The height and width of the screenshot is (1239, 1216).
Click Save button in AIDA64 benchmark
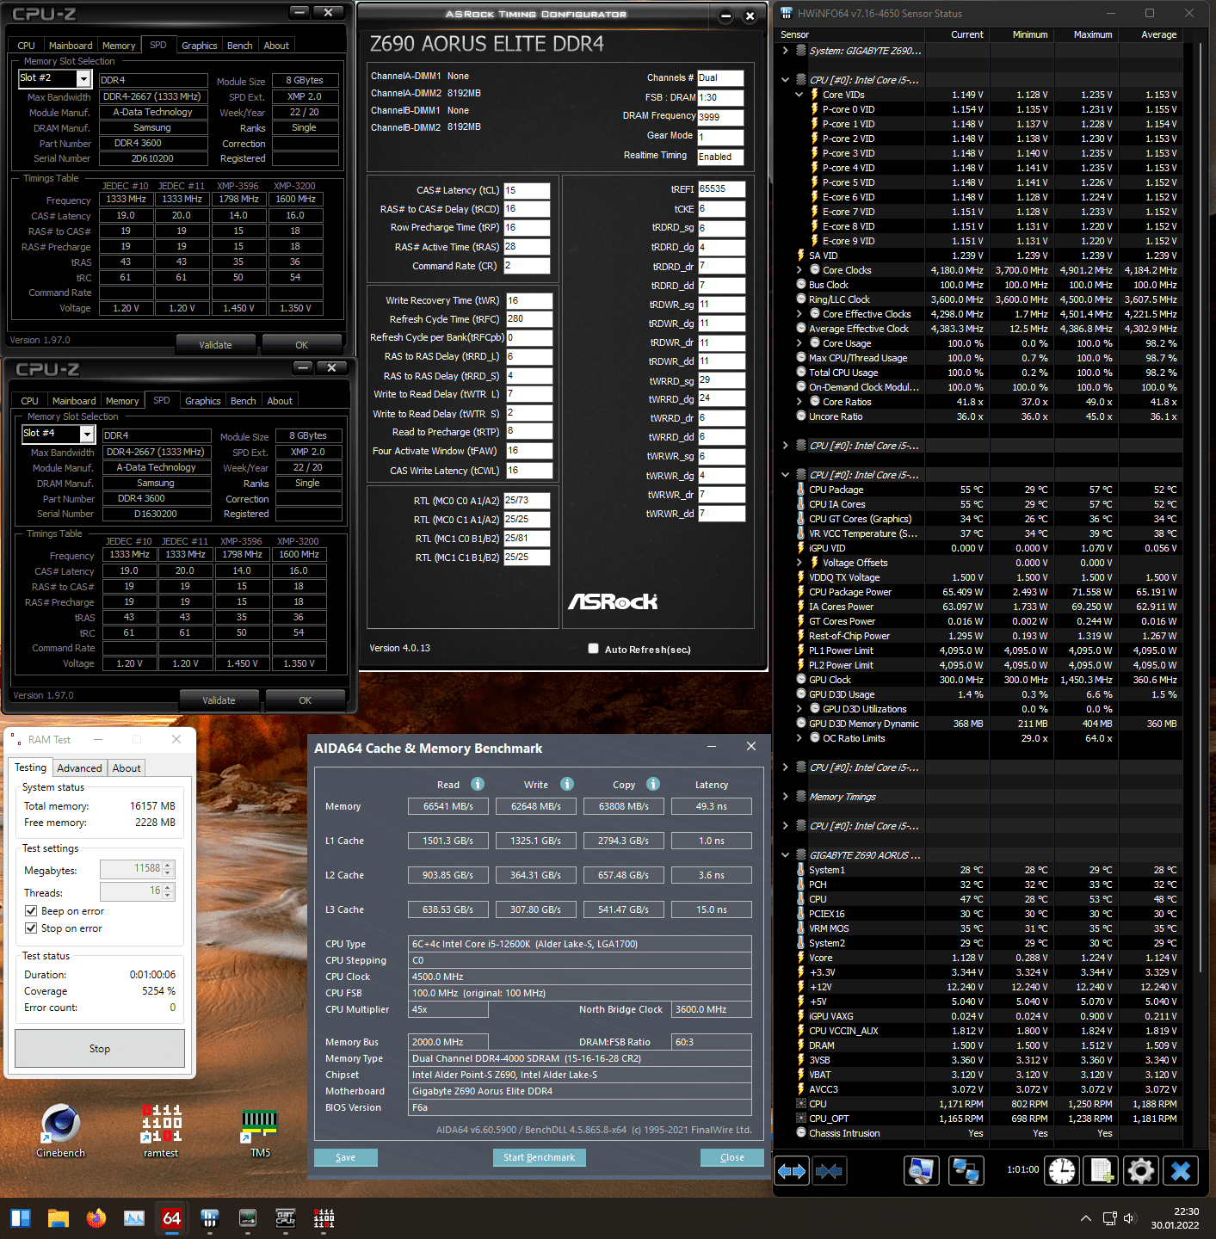346,1157
